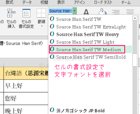Viewport: 140px width, 114px height.
Task: Open the ロード テスト tab
Action: tap(103, 2)
